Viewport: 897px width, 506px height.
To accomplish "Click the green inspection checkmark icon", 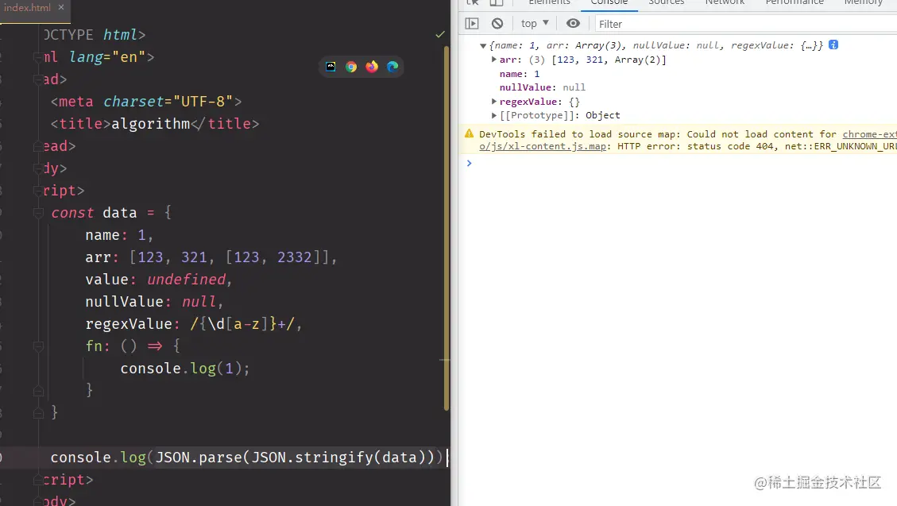I will [440, 34].
